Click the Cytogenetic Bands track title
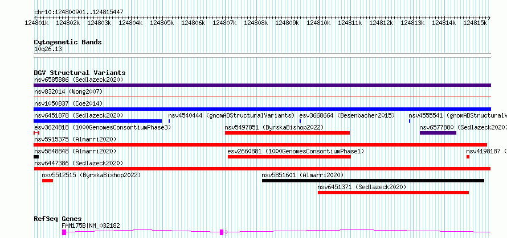 pos(68,42)
